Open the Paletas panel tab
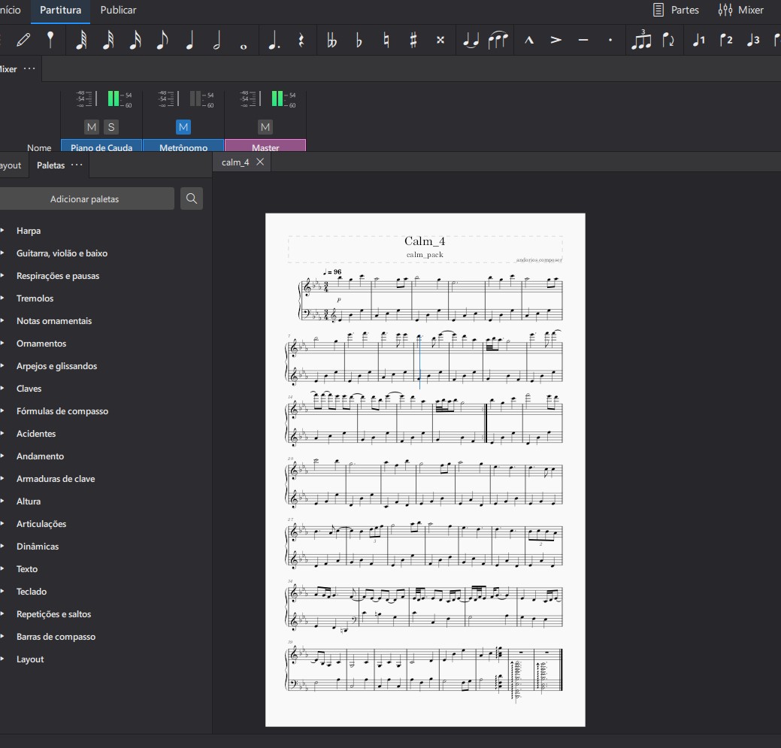Image resolution: width=781 pixels, height=748 pixels. (x=50, y=165)
